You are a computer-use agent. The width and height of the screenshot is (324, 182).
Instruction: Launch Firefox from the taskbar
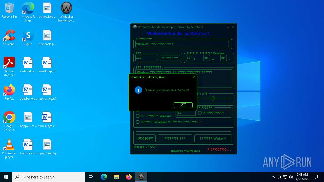click(129, 177)
